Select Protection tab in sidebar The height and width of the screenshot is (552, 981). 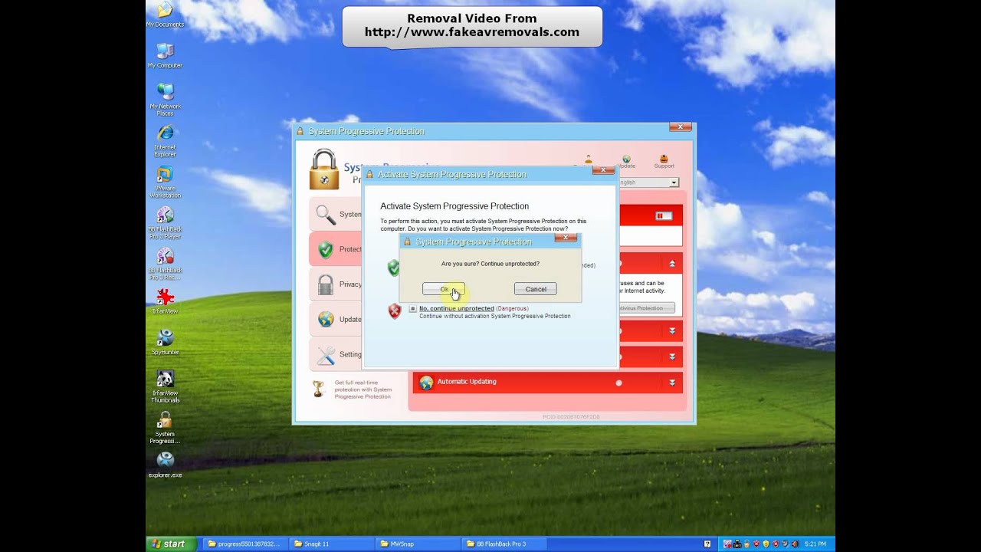pyautogui.click(x=335, y=249)
